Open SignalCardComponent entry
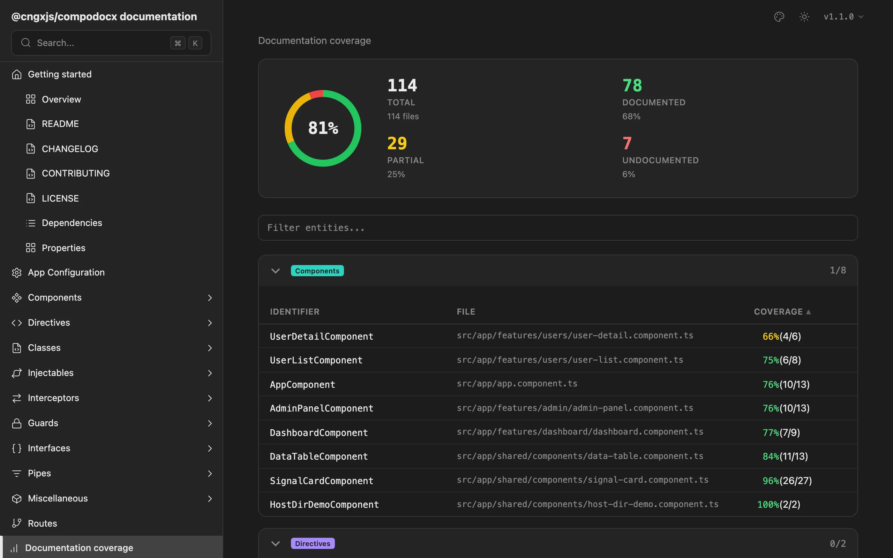This screenshot has width=893, height=558. pos(321,481)
